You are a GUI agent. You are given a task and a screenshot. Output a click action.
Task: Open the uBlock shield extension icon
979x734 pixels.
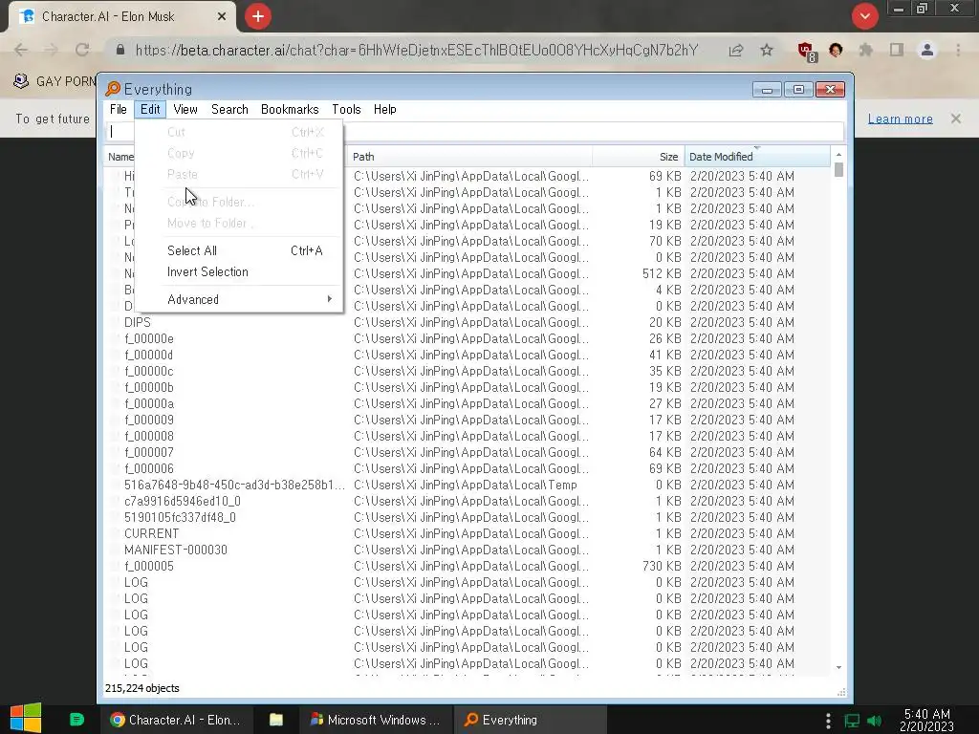tap(806, 52)
